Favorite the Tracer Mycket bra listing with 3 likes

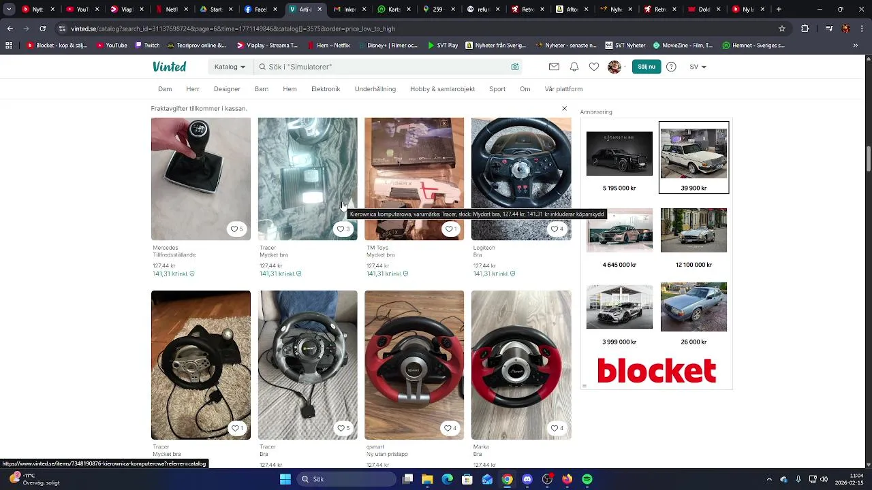[x=343, y=229]
